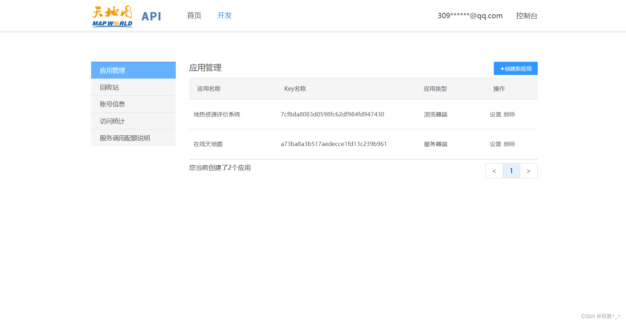Viewport: 626px width, 322px height.
Task: Click the previous page arrow
Action: click(x=494, y=171)
